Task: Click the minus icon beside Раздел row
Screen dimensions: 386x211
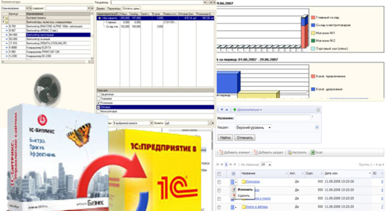Action: (317, 127)
